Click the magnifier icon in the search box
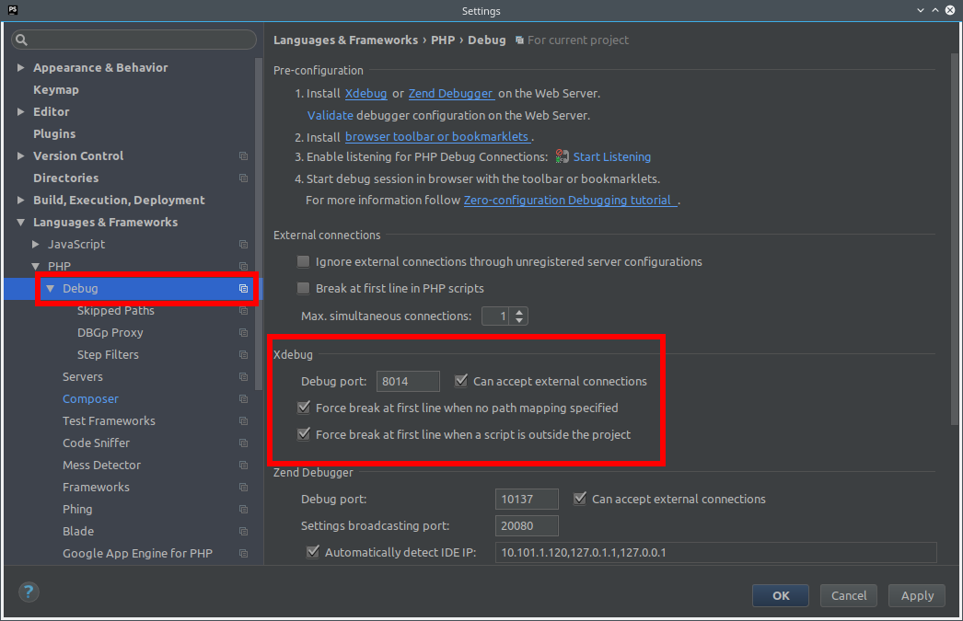Image resolution: width=963 pixels, height=621 pixels. 21,40
